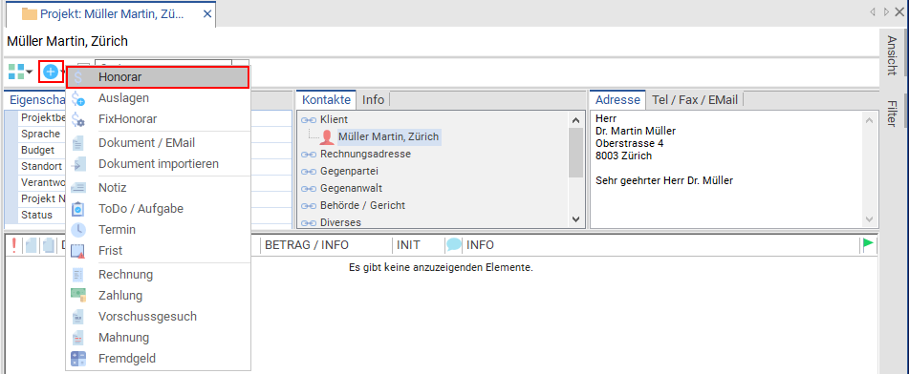Image resolution: width=909 pixels, height=374 pixels.
Task: Select Müller Martin, Zürich contact
Action: click(388, 137)
